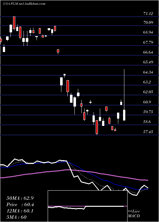Screen dimensions: 159x222
Task: Select the 70.09 price axis label
Action: tap(148, 22)
